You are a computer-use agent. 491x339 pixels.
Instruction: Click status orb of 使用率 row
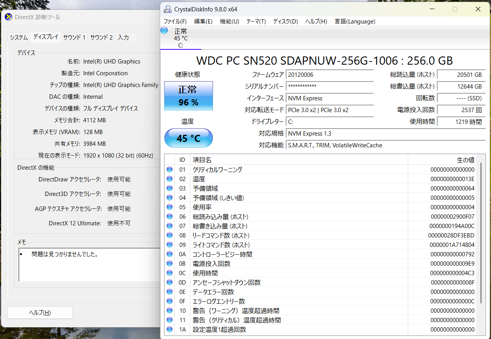pos(170,207)
